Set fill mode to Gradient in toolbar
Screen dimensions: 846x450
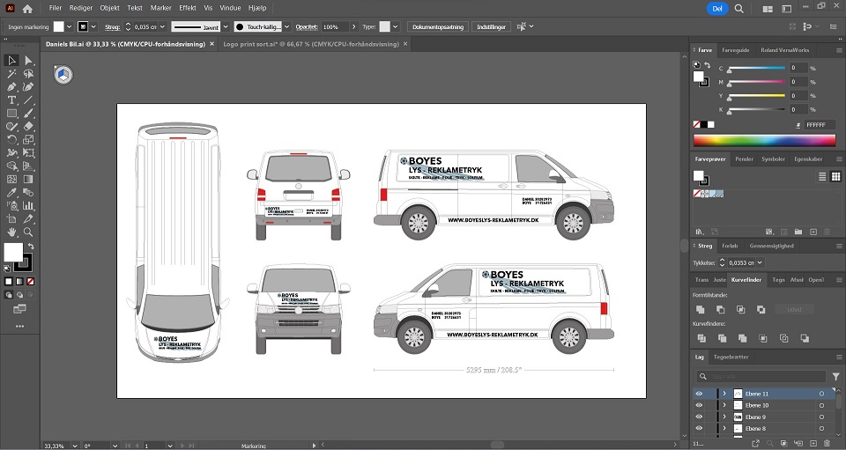[x=19, y=281]
